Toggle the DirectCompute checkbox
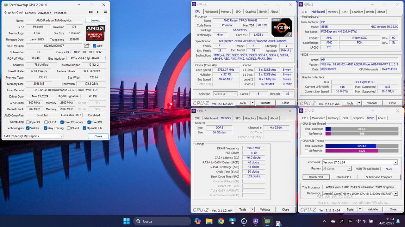 point(62,122)
